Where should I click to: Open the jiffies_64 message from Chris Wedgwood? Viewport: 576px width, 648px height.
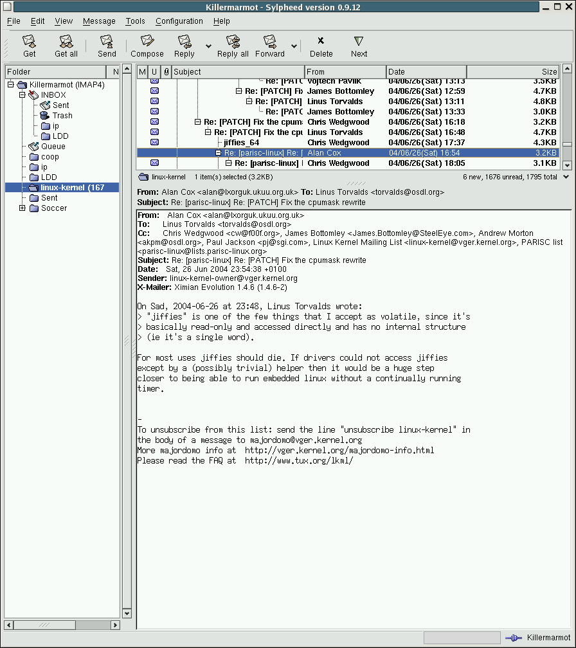click(241, 143)
